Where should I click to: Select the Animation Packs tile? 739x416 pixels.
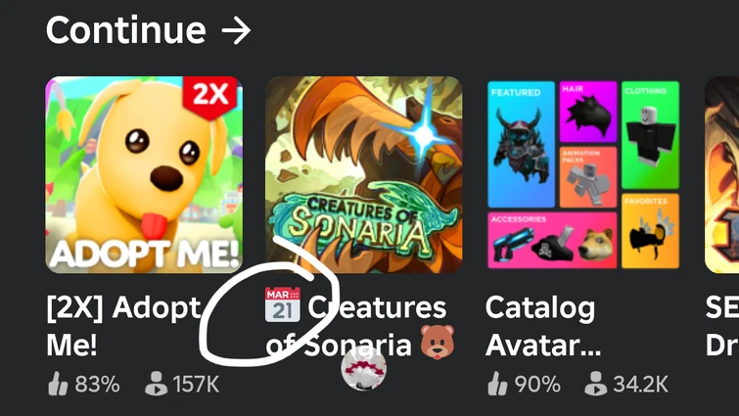click(x=588, y=177)
